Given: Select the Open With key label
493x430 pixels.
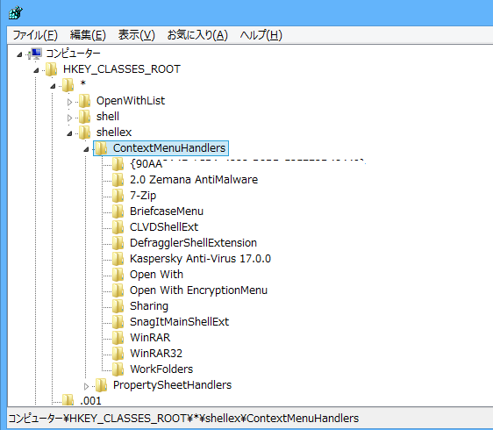Looking at the screenshot, I should click(x=156, y=275).
